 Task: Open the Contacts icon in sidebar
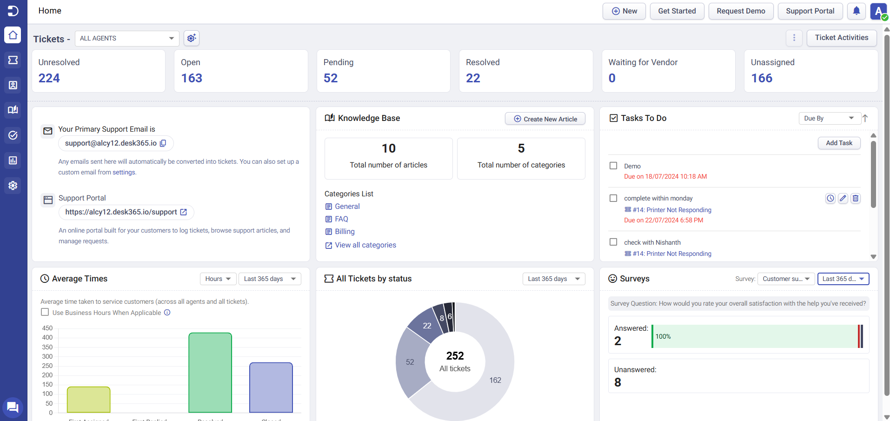tap(13, 85)
